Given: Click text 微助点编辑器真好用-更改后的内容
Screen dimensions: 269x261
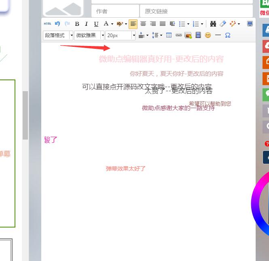Looking at the screenshot, I should click(x=161, y=59).
